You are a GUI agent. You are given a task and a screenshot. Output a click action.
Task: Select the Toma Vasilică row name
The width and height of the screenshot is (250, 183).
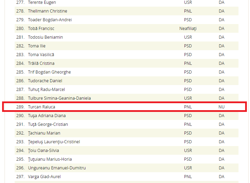click(41, 55)
